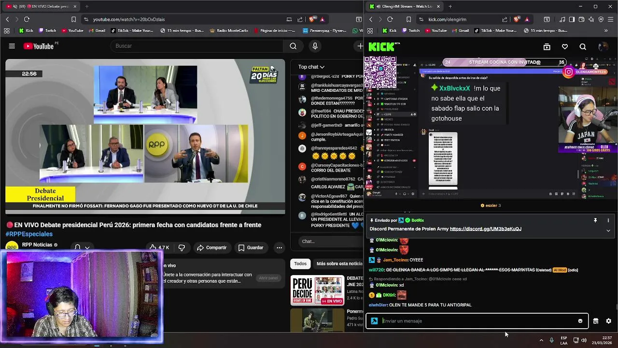Open Kick chat shop/gift icon

click(x=596, y=321)
